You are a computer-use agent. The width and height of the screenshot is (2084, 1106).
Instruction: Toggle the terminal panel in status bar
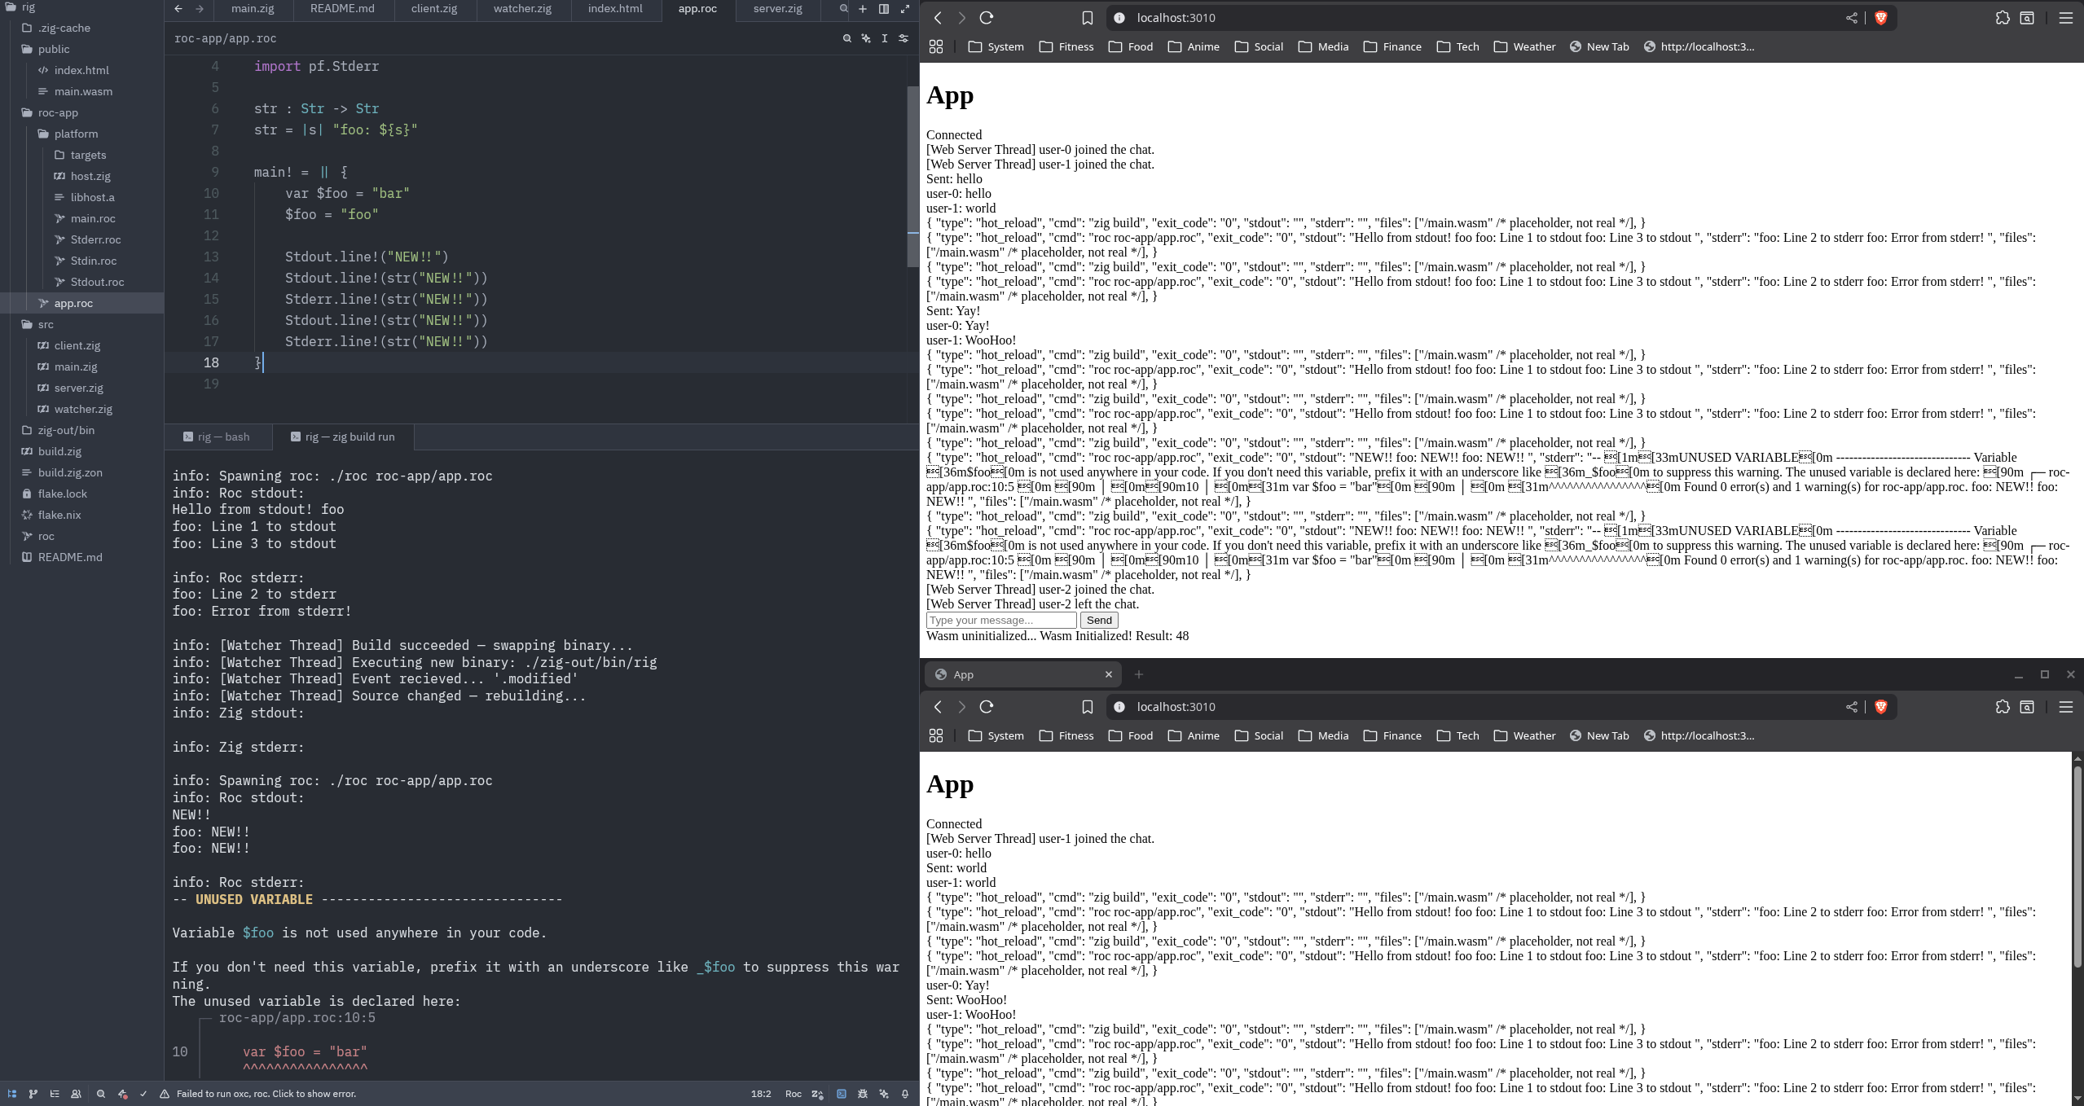click(x=842, y=1094)
